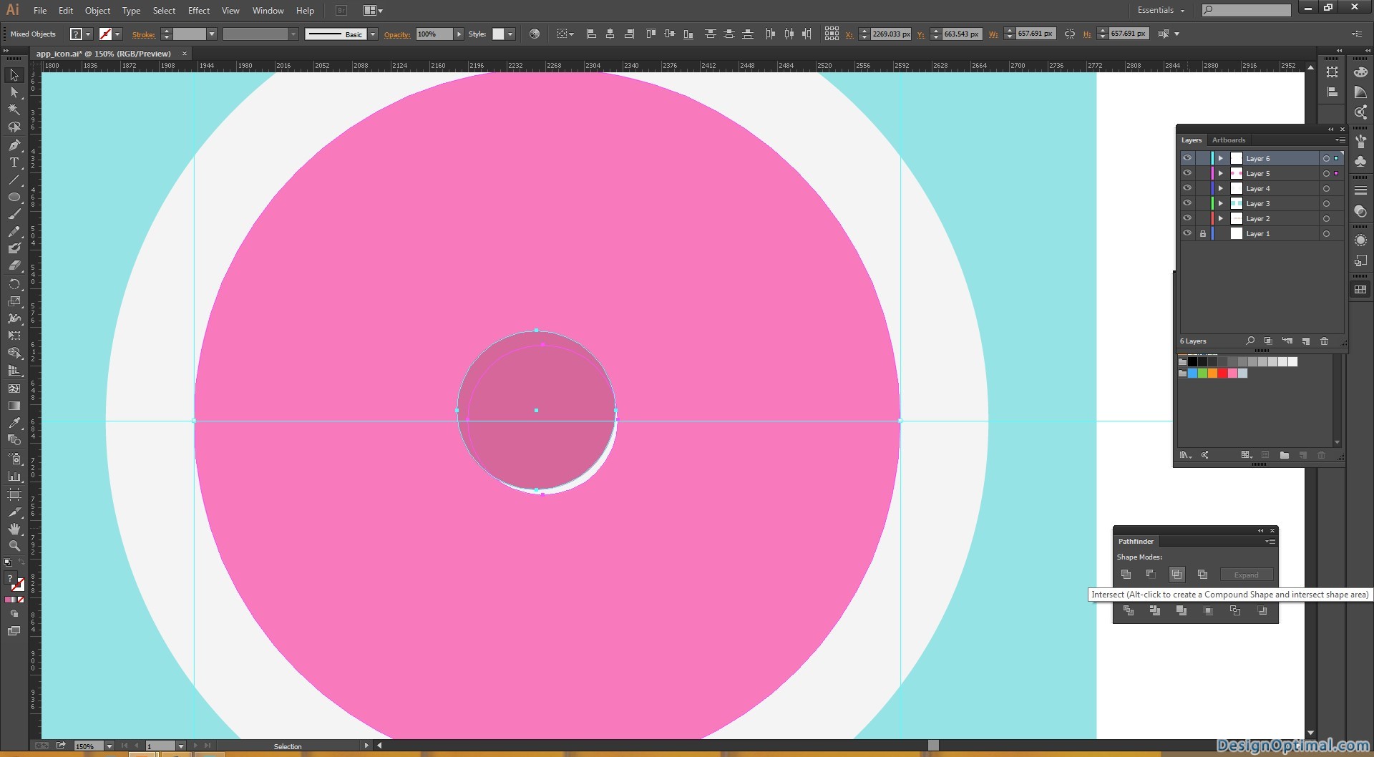
Task: Choose the Eraser tool
Action: [14, 266]
